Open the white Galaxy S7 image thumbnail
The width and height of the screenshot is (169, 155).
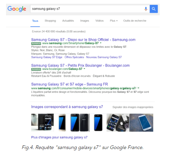141,122
